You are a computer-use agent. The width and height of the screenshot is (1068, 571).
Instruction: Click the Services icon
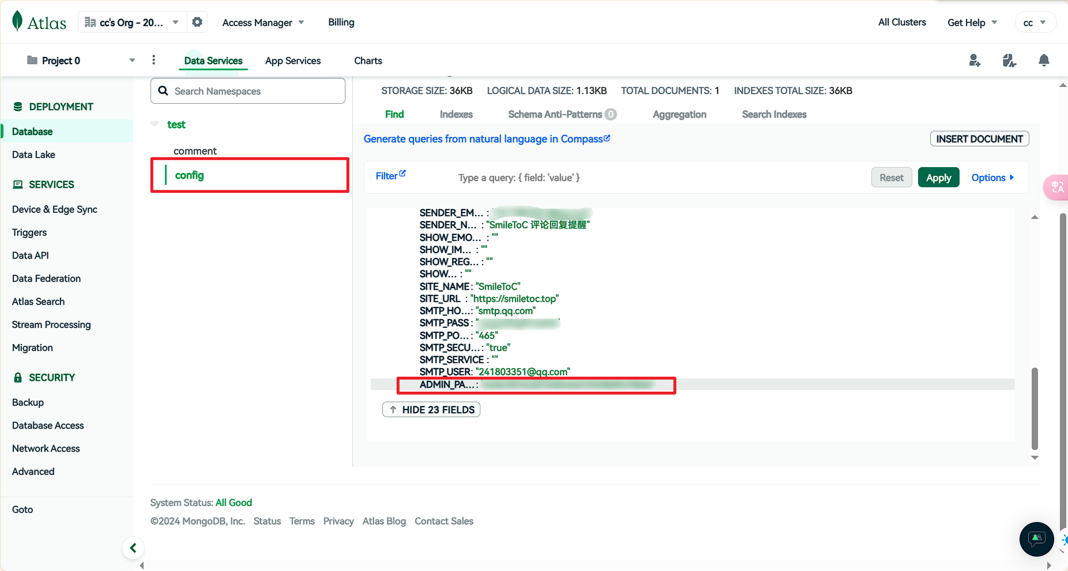tap(18, 184)
